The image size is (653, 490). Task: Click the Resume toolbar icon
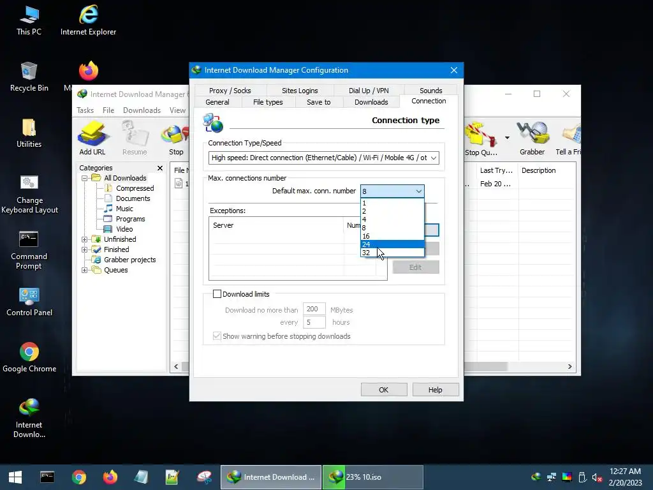pyautogui.click(x=135, y=138)
